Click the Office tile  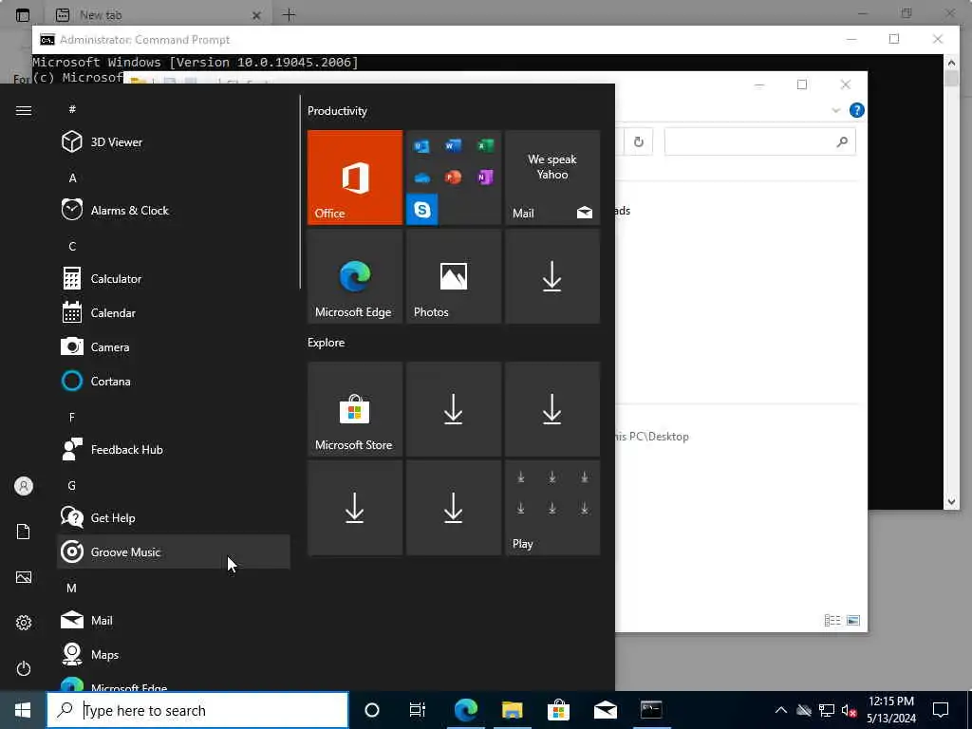pyautogui.click(x=355, y=178)
